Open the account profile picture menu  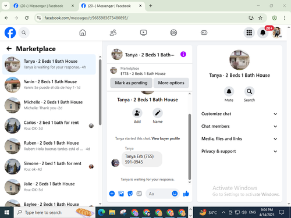pos(277,33)
